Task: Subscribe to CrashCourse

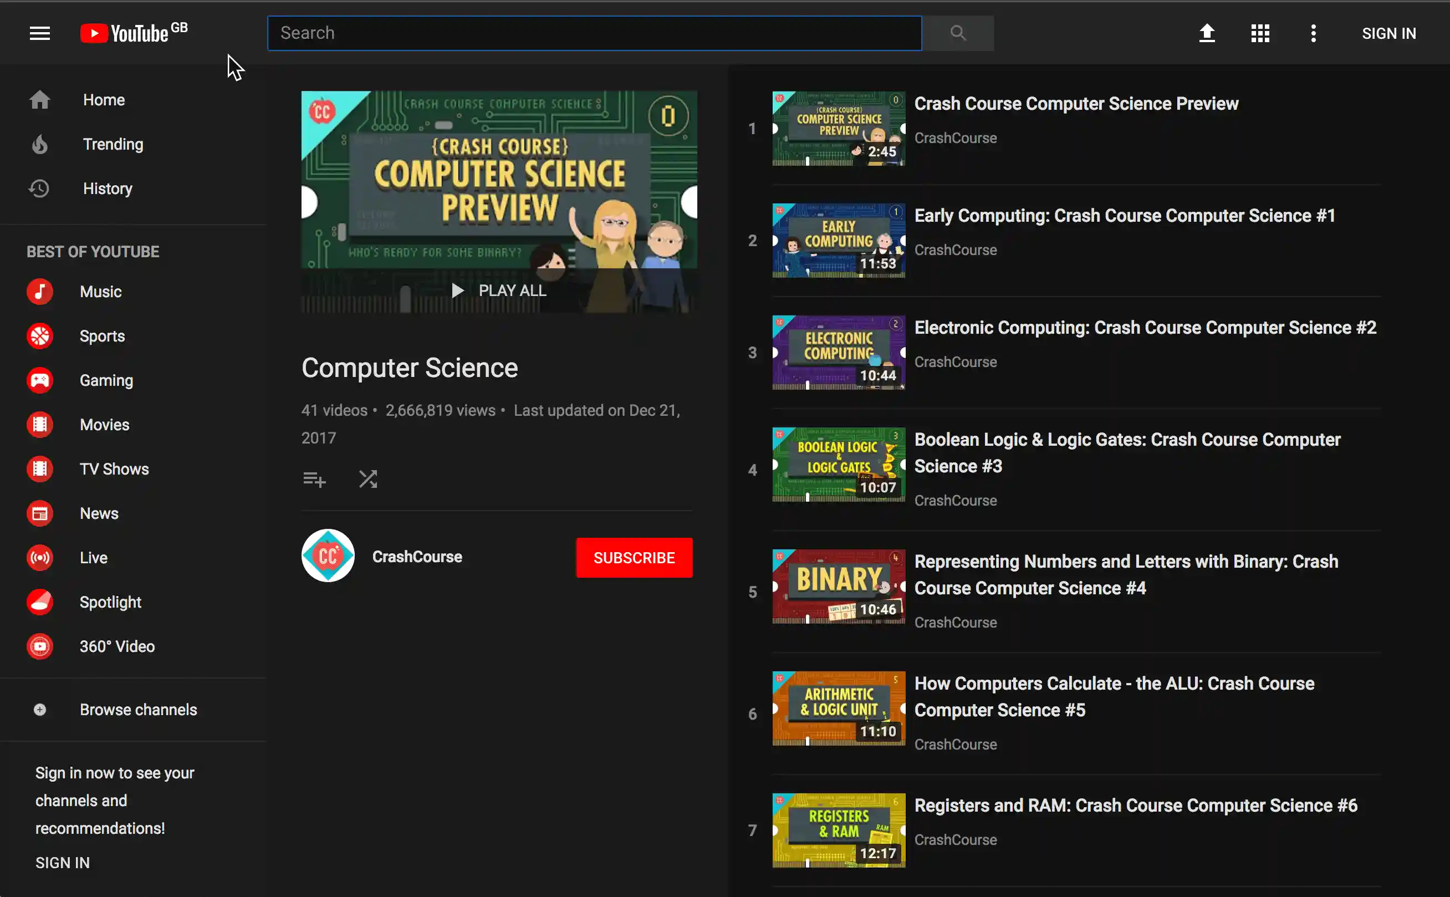Action: point(634,557)
